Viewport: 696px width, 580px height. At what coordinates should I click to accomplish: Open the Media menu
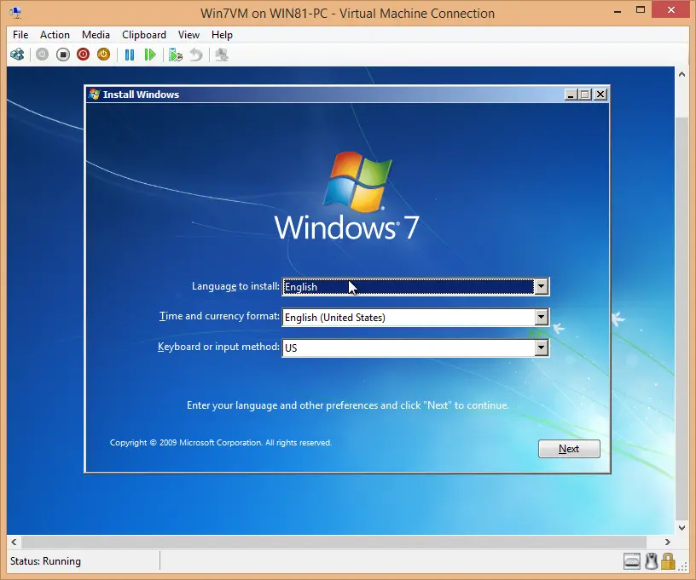tap(96, 35)
